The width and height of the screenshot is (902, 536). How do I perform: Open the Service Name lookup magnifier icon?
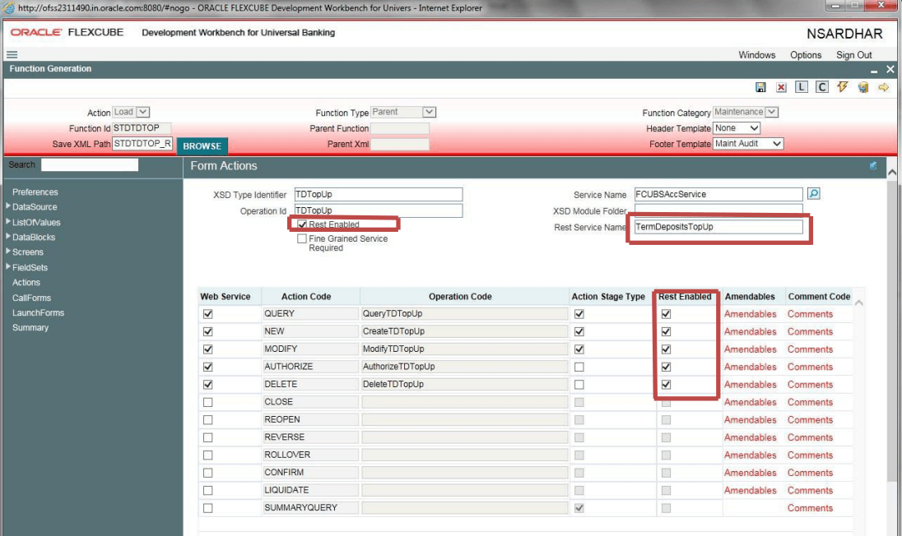813,194
